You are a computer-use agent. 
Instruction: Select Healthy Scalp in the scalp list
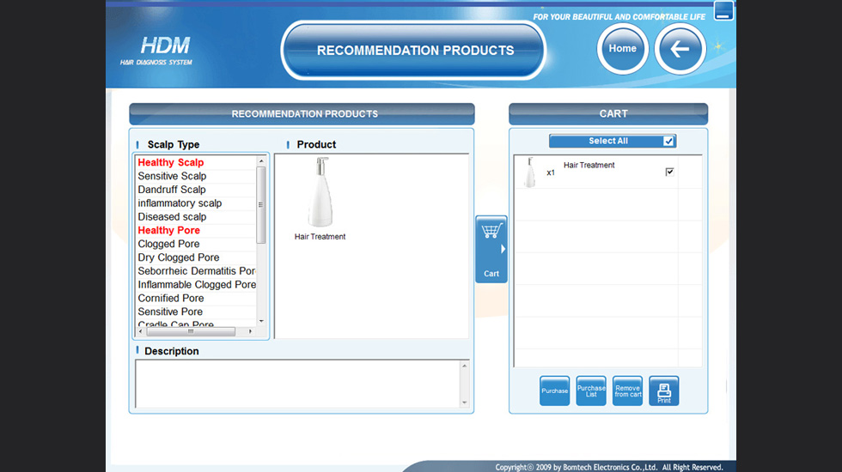[x=171, y=162]
